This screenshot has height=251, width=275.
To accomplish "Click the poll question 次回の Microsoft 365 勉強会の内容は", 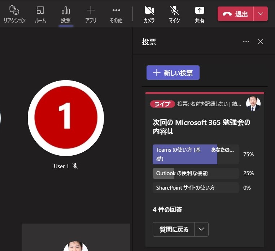I will [201, 127].
